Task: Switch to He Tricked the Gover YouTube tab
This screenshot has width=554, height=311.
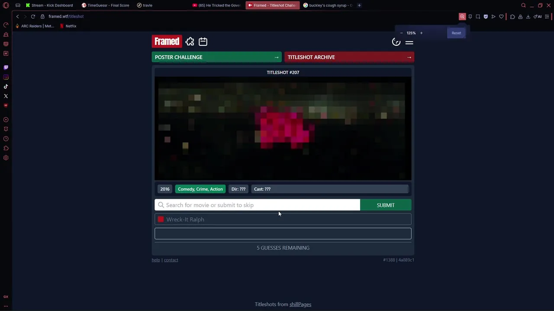Action: pos(216,5)
